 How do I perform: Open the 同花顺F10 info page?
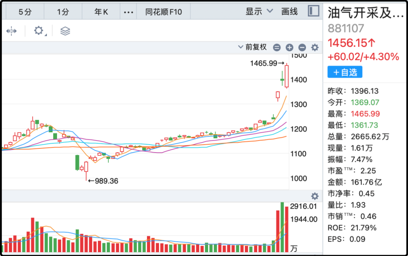(164, 12)
